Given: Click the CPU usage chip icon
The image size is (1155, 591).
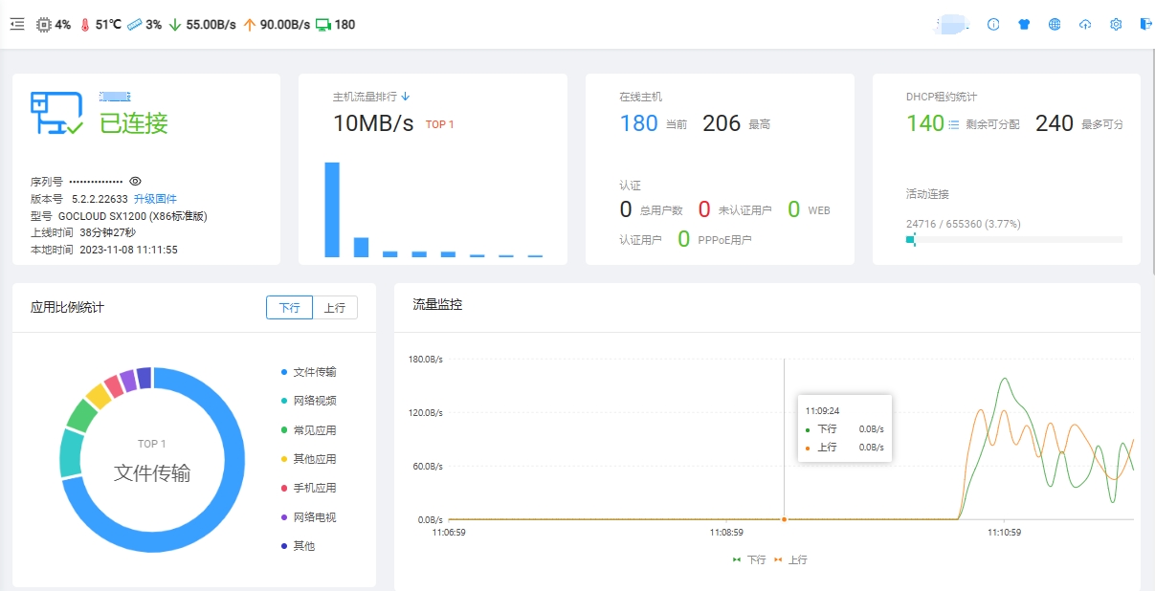Looking at the screenshot, I should click(x=44, y=25).
